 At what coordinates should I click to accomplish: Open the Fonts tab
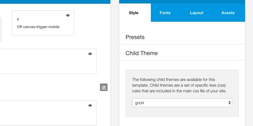[165, 13]
